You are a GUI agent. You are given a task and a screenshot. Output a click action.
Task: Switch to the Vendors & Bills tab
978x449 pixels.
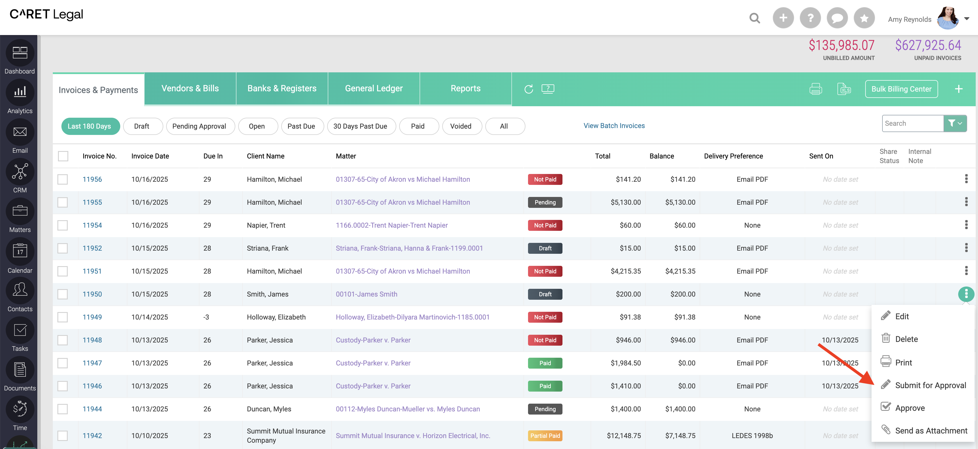pos(190,88)
